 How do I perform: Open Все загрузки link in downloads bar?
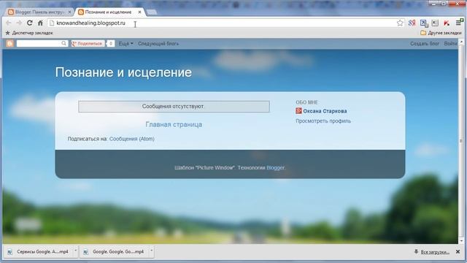[435, 252]
